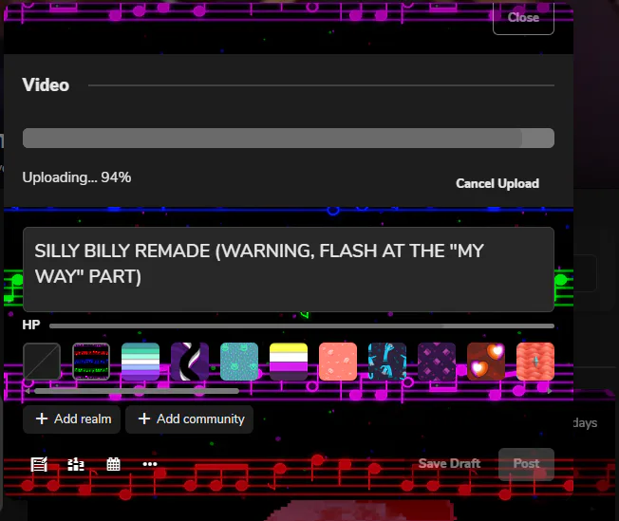Choose the dark blue hands pattern background
Image resolution: width=619 pixels, height=521 pixels.
point(387,362)
